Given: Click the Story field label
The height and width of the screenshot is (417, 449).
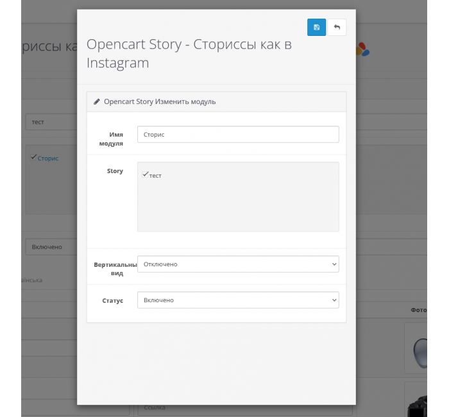Looking at the screenshot, I should tap(115, 171).
